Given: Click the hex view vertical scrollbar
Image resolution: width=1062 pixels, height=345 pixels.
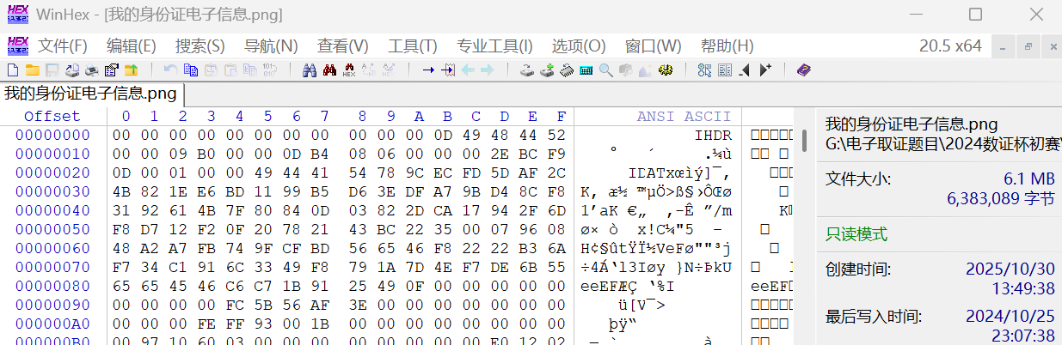Looking at the screenshot, I should coord(805,141).
